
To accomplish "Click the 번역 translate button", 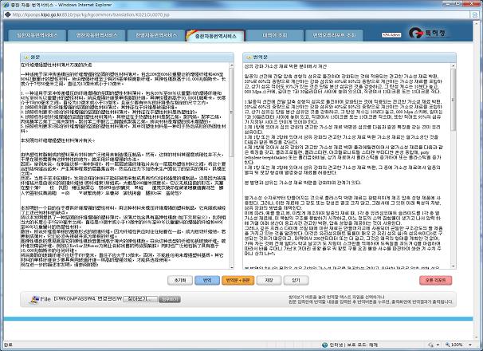I will click(207, 281).
